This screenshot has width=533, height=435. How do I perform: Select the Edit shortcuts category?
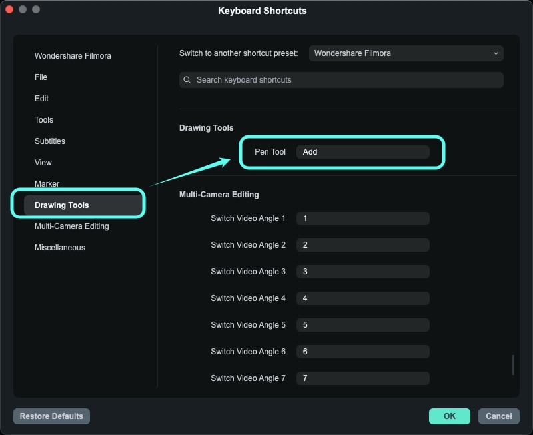coord(41,98)
